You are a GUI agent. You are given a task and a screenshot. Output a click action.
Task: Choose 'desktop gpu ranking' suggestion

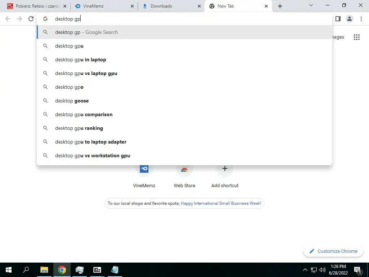[184, 128]
